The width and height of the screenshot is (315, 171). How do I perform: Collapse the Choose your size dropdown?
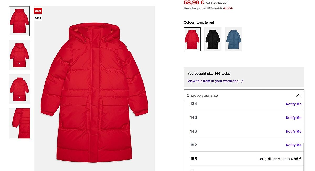[244, 95]
